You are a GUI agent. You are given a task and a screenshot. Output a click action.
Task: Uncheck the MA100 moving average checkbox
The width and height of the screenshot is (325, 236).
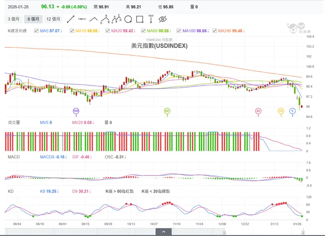coord(179,31)
